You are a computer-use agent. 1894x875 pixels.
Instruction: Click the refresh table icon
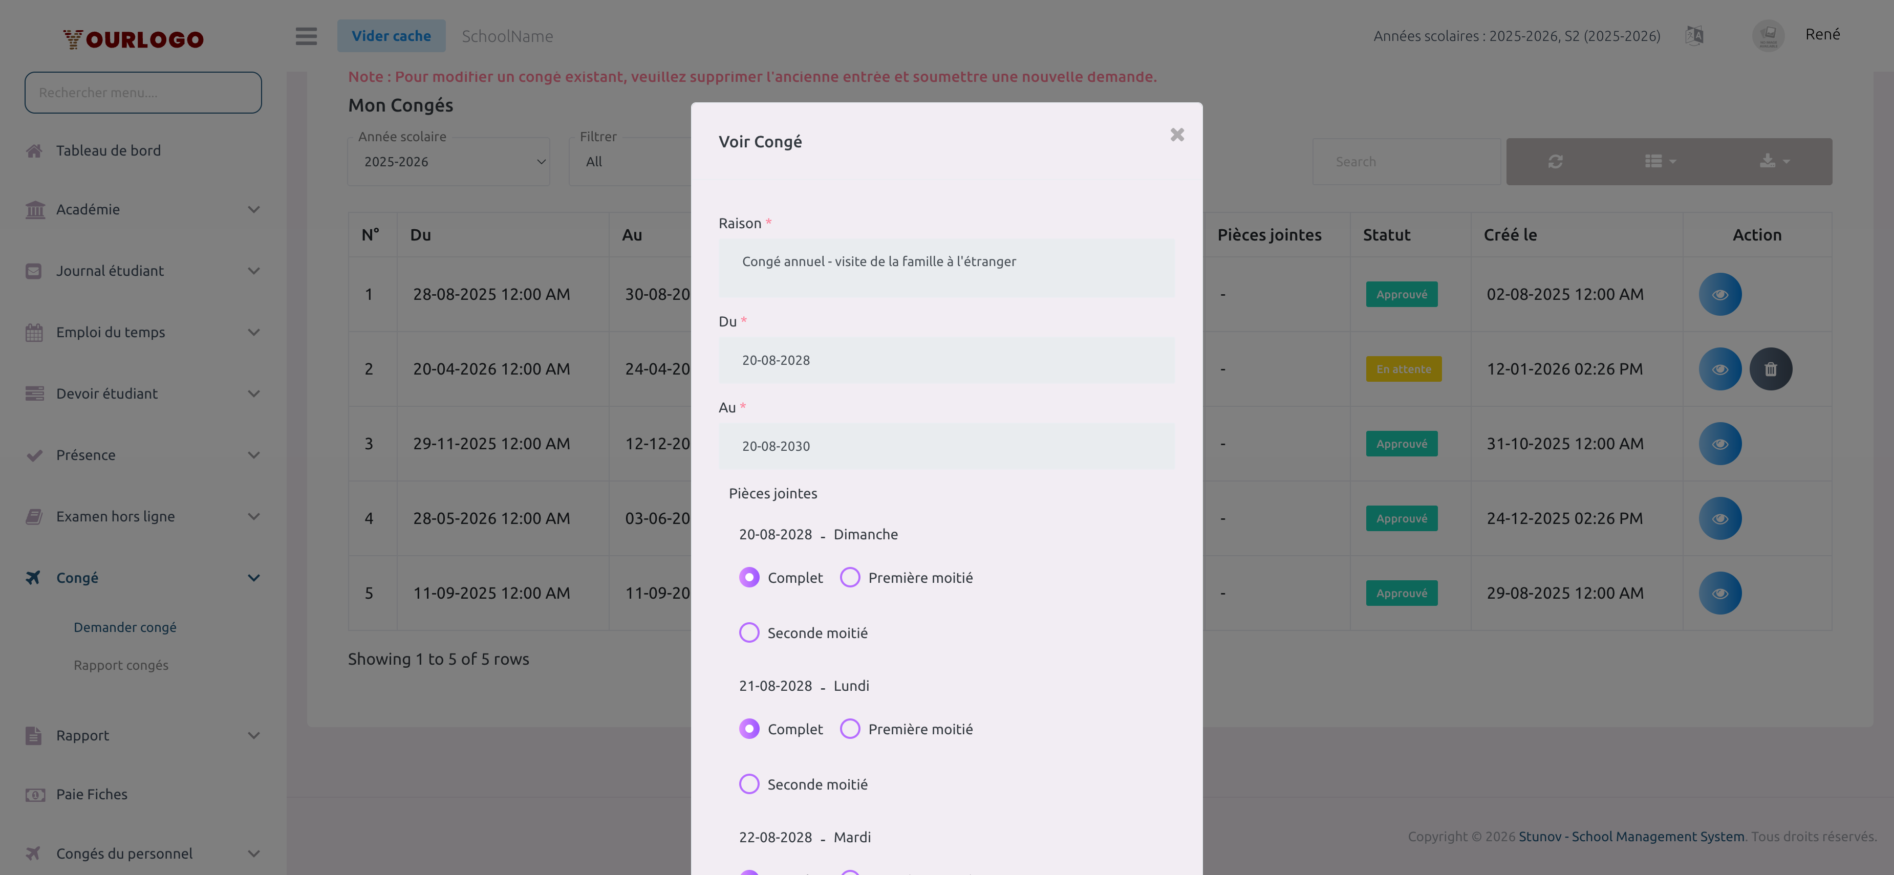point(1555,162)
